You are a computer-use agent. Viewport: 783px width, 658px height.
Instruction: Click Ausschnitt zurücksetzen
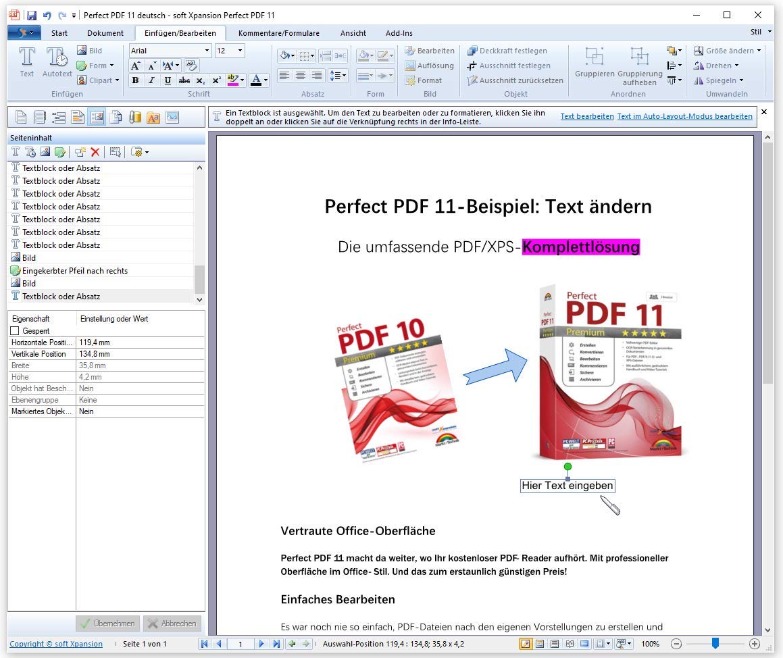click(x=515, y=80)
